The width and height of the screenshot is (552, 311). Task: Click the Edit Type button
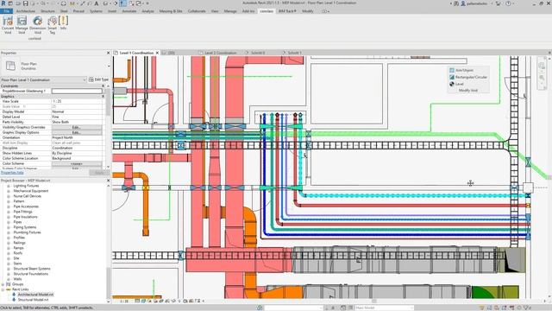pyautogui.click(x=98, y=79)
